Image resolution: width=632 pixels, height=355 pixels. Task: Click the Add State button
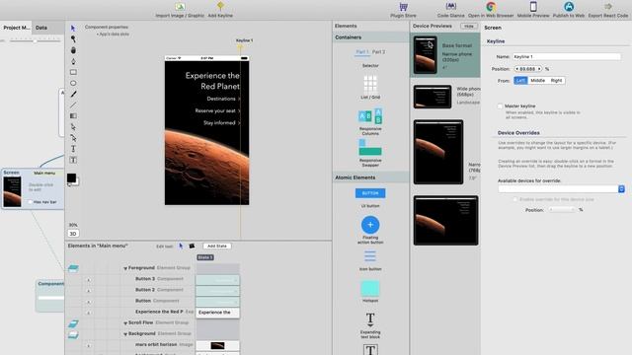[x=217, y=246]
